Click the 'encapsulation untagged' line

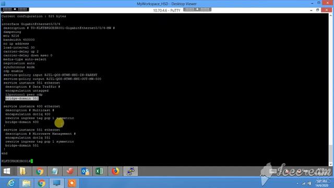pyautogui.click(x=27, y=90)
